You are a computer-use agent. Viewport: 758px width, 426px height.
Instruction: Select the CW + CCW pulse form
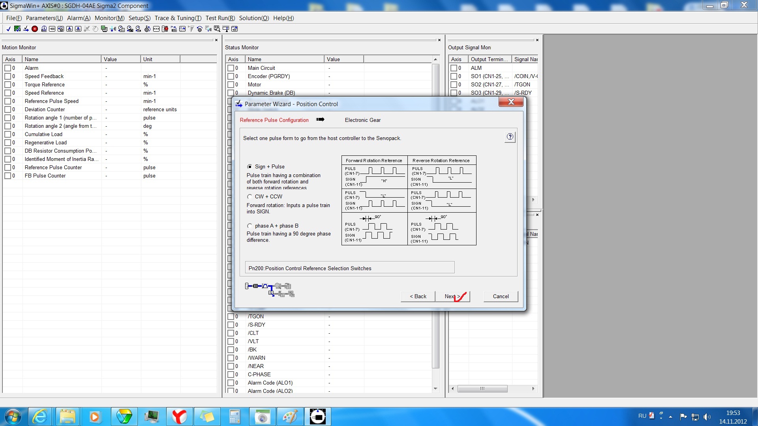pos(250,196)
